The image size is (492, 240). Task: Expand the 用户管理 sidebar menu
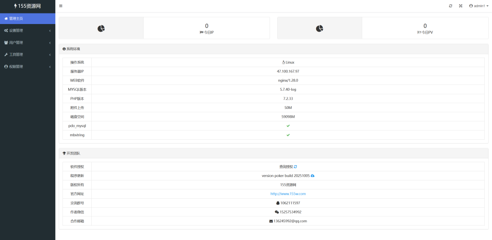click(16, 42)
